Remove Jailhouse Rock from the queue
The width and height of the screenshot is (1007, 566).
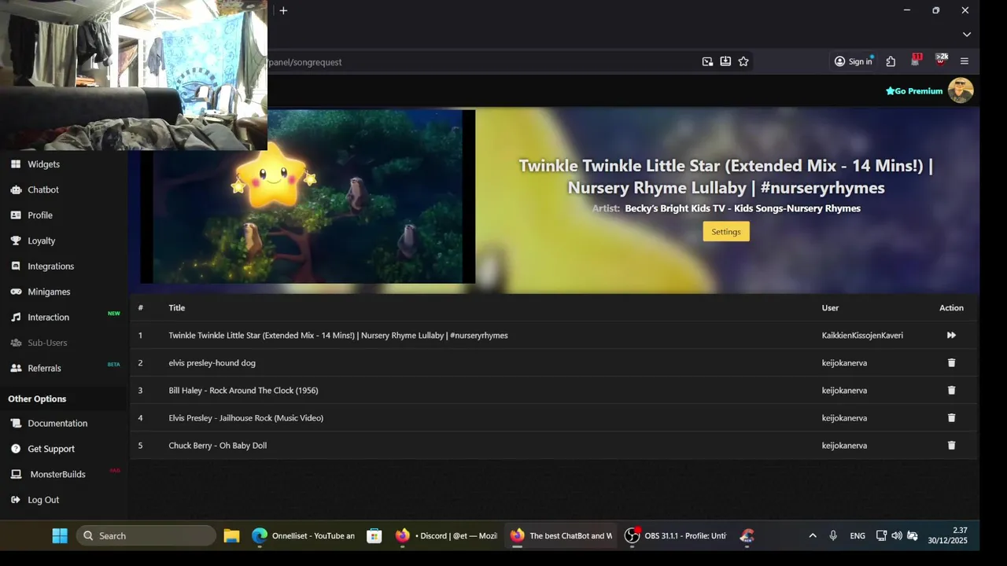(x=951, y=417)
